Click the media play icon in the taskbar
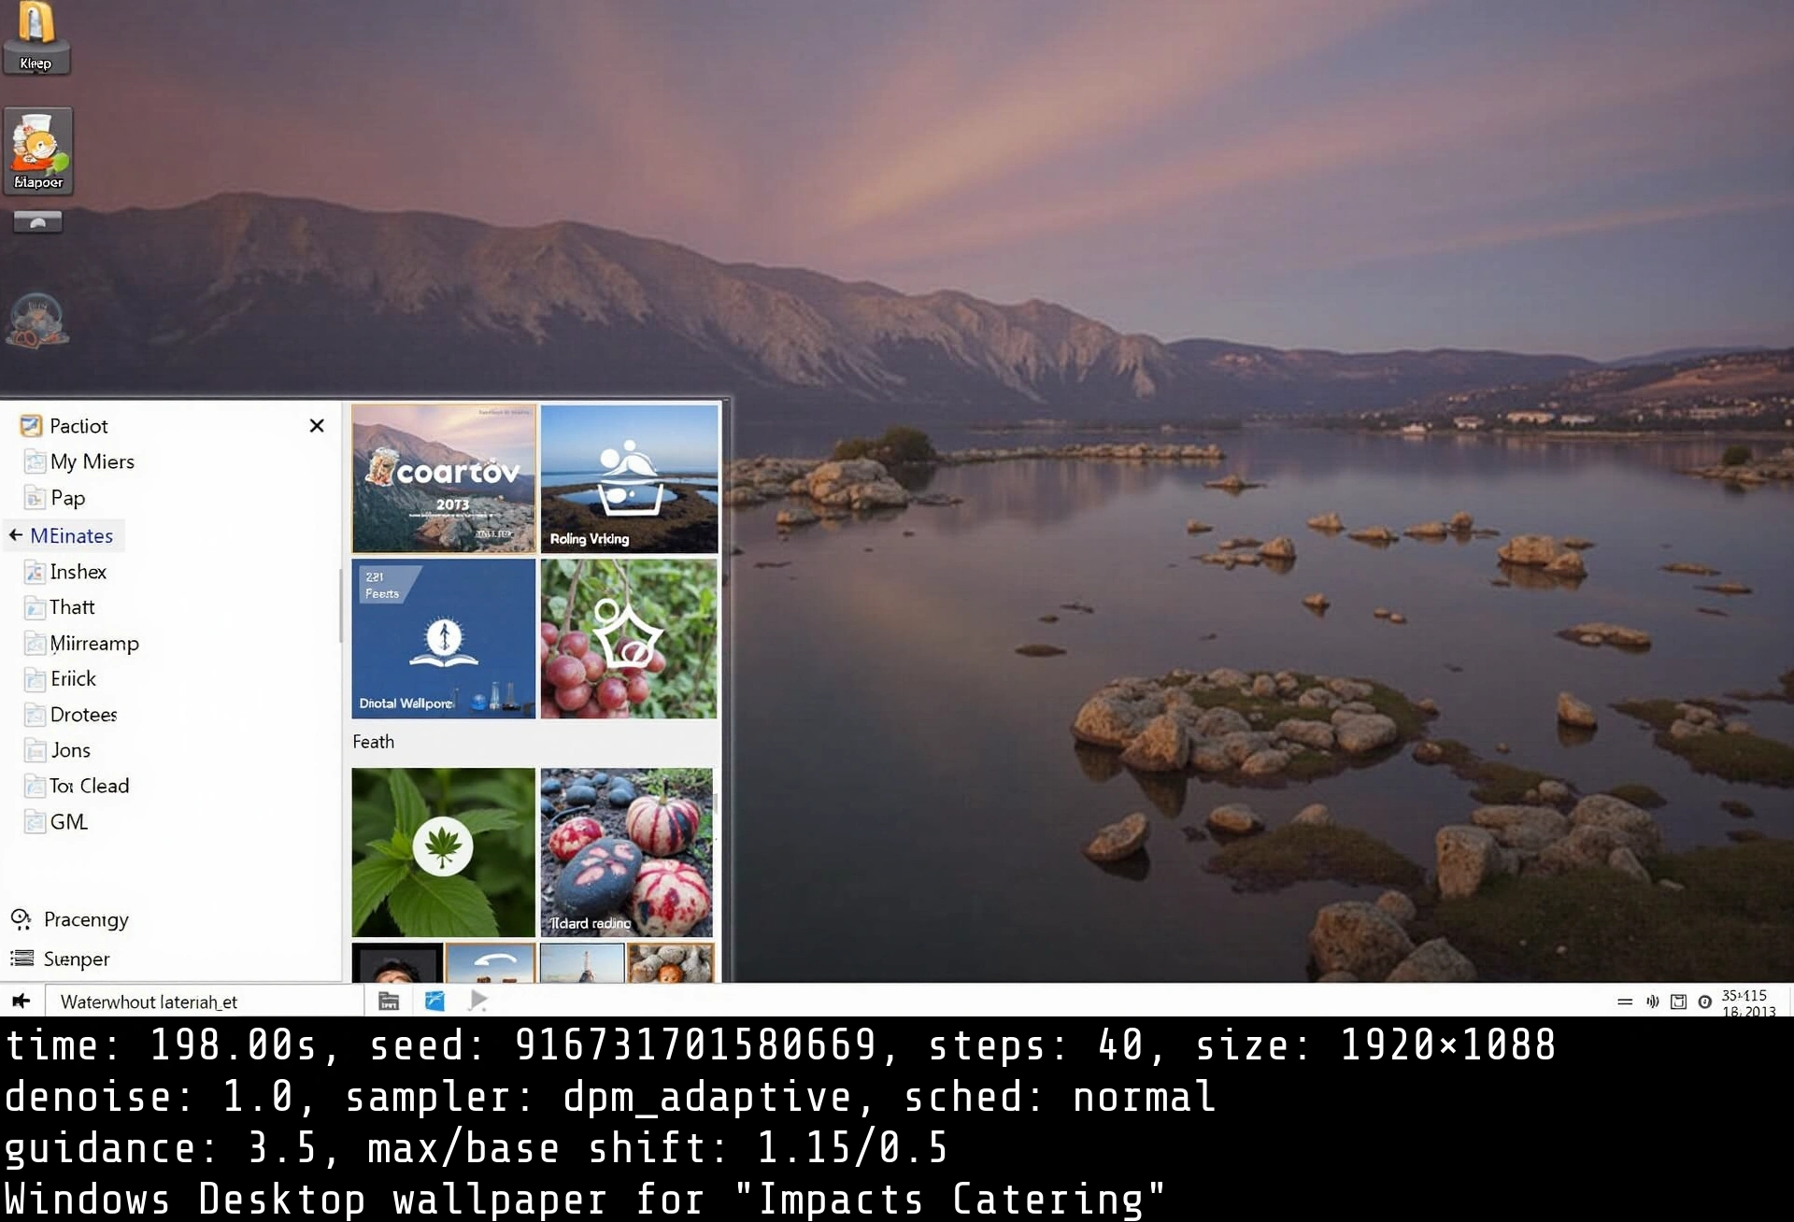This screenshot has width=1794, height=1222. [477, 1000]
